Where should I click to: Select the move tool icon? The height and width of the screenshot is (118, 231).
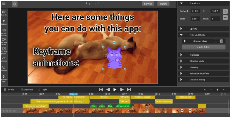(x=15, y=4)
